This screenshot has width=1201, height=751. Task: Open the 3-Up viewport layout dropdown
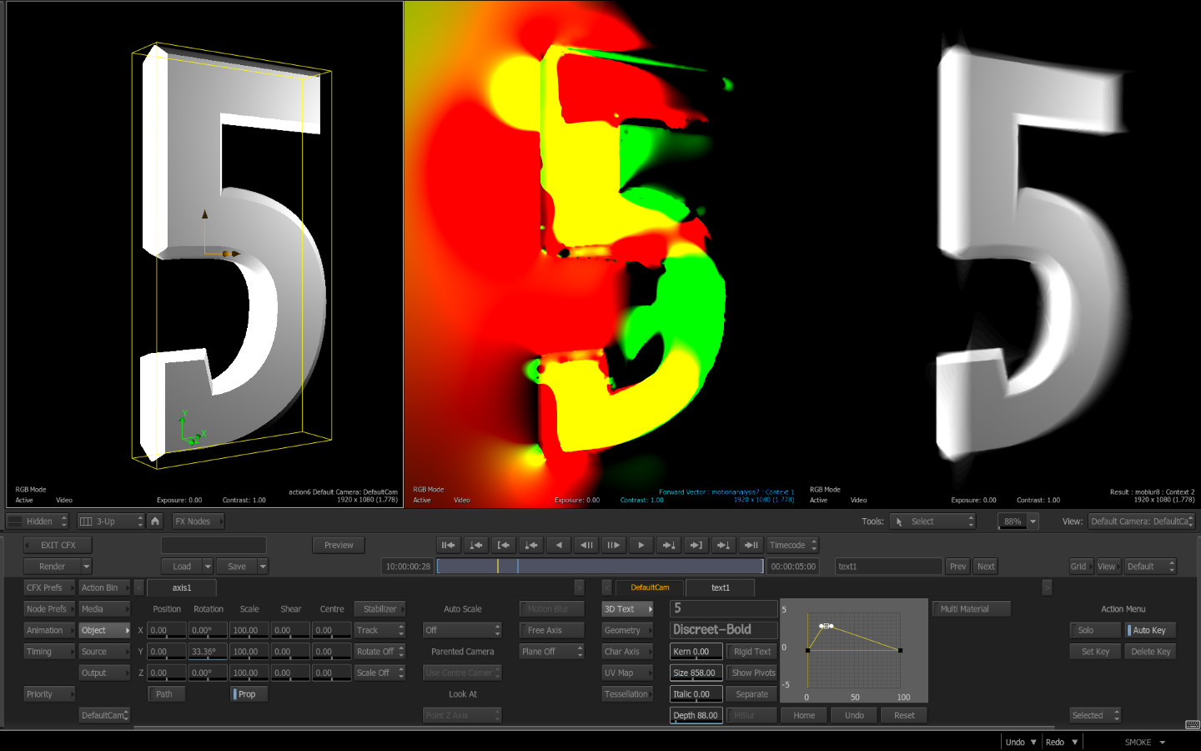(112, 522)
